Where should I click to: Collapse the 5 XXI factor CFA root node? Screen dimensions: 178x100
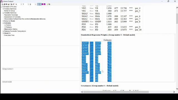1,7
